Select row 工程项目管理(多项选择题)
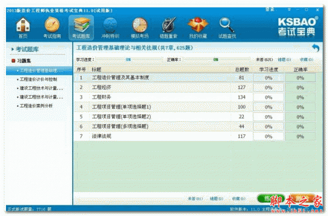Screen dimensions: 328x216 click(195, 127)
